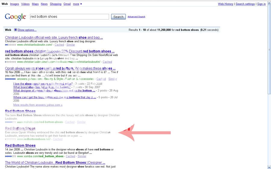This screenshot has height=169, width=271.
Task: Open Cached link for christianlouboutin.com
Action: pyautogui.click(x=59, y=45)
